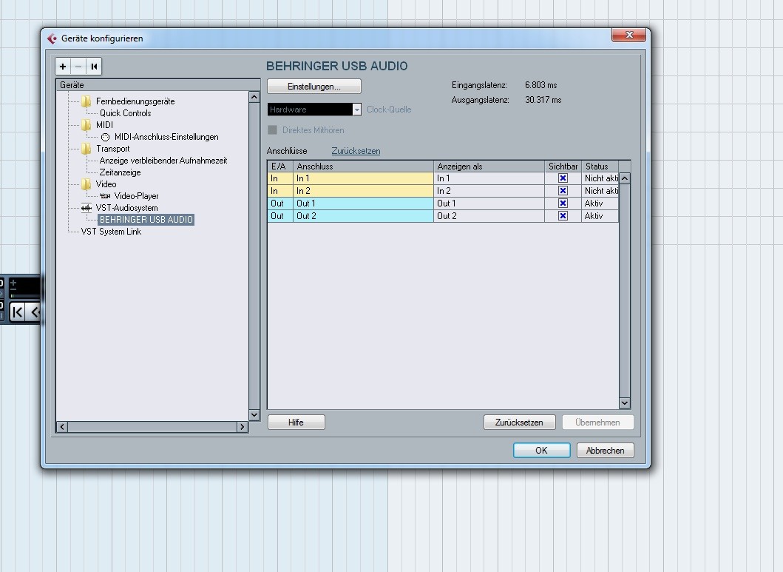Click the Zurücksetzen button near Übernehmen
The width and height of the screenshot is (783, 572).
[519, 423]
